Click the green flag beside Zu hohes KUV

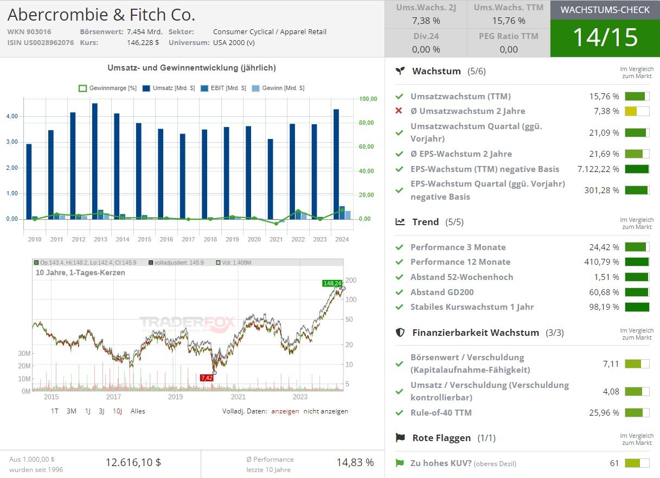click(400, 463)
